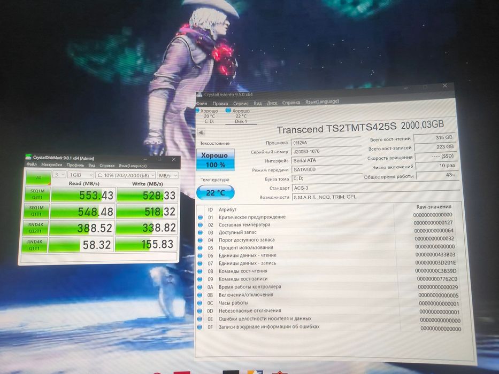Image resolution: width=499 pixels, height=374 pixels.
Task: Click the previous disk arrow button
Action: (201, 133)
